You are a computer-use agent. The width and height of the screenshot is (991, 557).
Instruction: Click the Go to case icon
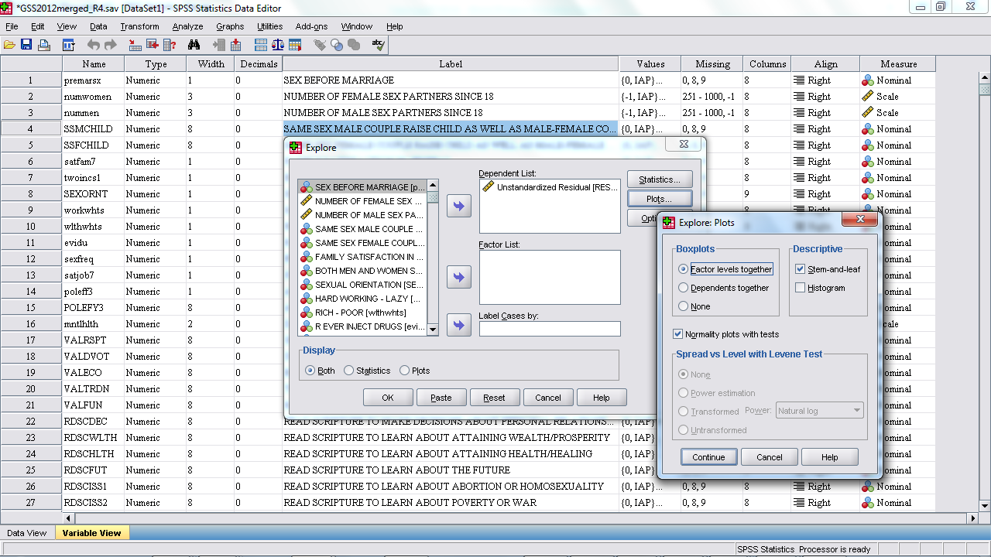click(x=135, y=45)
